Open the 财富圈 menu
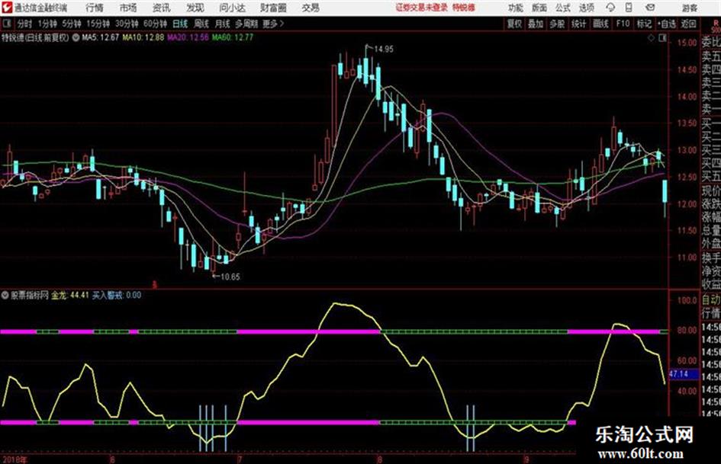 coord(273,8)
